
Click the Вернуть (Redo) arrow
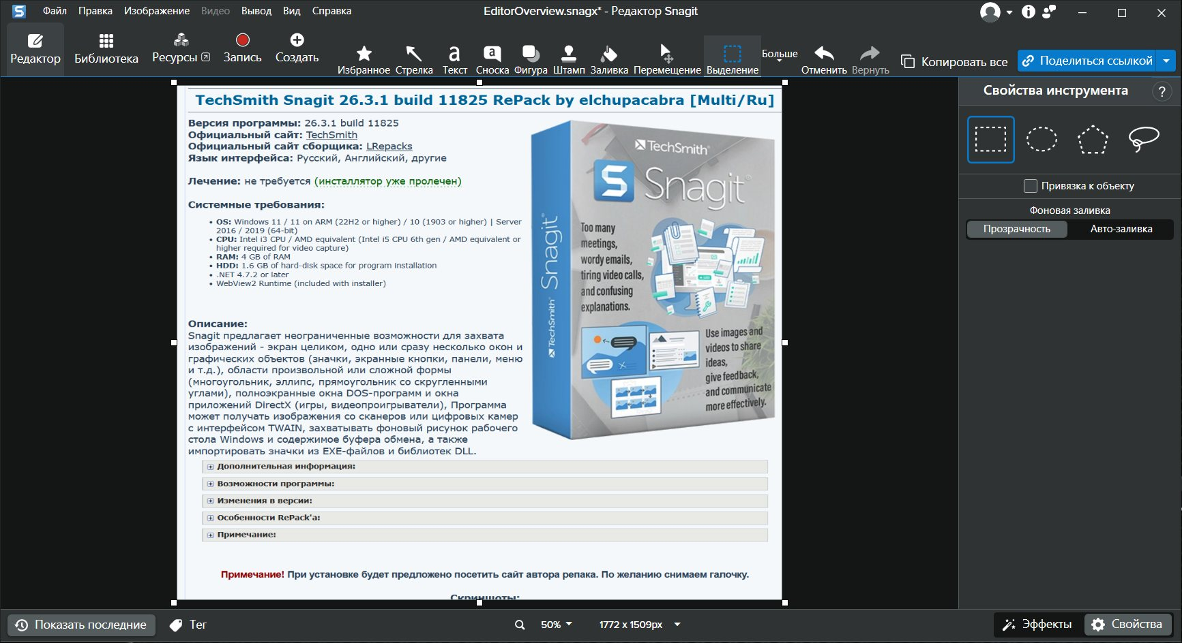point(870,59)
